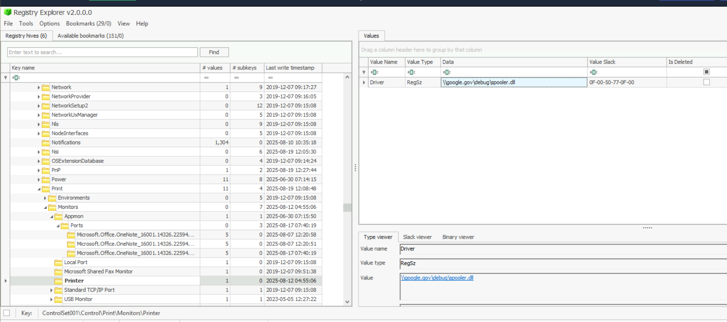
Task: Switch to the Binary viewer tab
Action: coord(458,237)
